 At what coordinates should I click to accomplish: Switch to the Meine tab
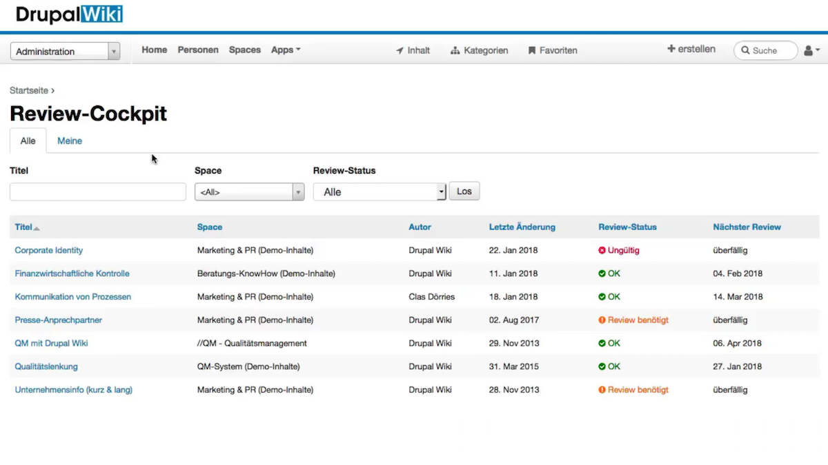[x=70, y=141]
